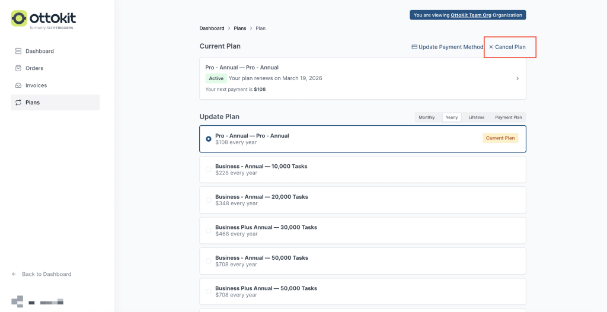Switch to the Monthly billing tab

(427, 117)
